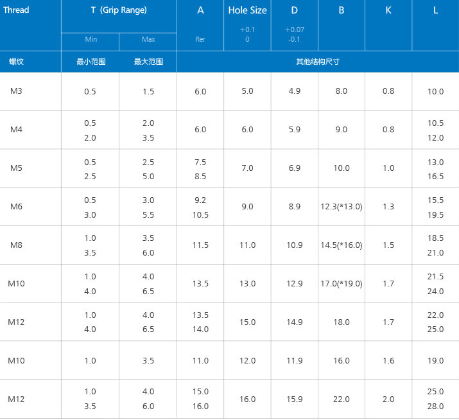Image resolution: width=459 pixels, height=420 pixels.
Task: Click the T (Grip Range) header
Action: click(x=119, y=10)
